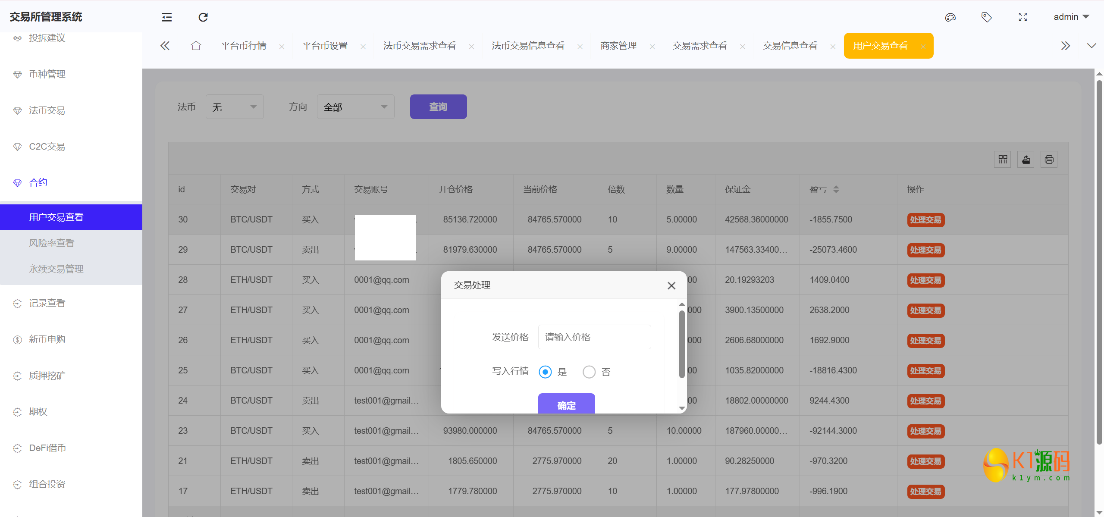Collapse the sidebar with the hamburger icon
The width and height of the screenshot is (1104, 517).
pos(166,17)
